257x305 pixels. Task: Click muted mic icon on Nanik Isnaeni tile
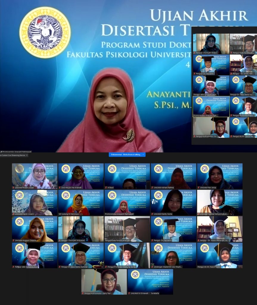pos(13,214)
